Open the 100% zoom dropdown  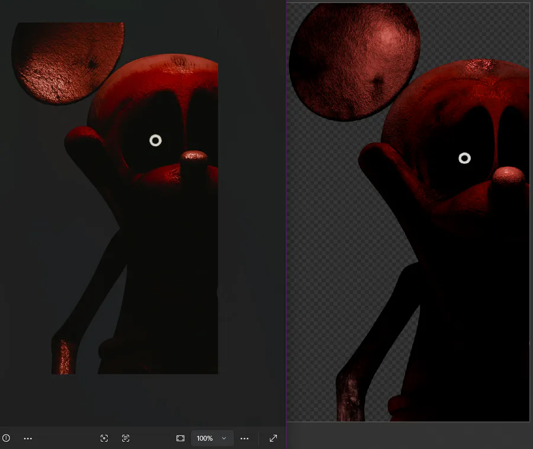coord(212,438)
